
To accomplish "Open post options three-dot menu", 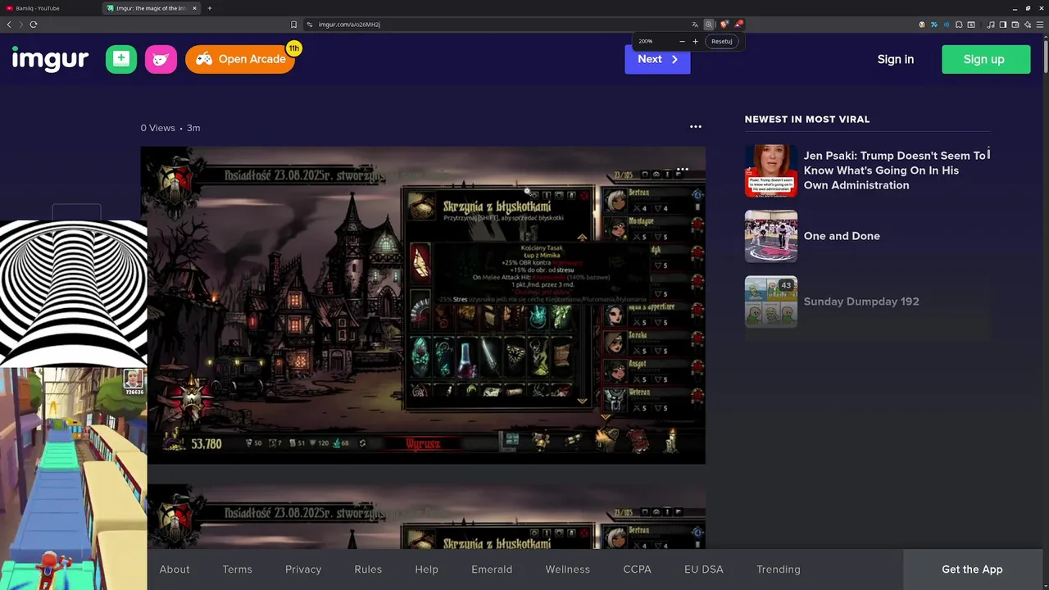I will click(x=696, y=127).
